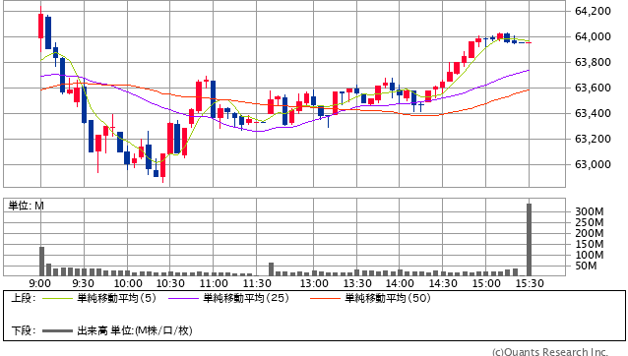Click the orange-red line legend sample

coord(325,298)
